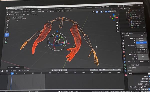Click the highlighted Transform tool
Viewport: 150px width, 92px height.
6,35
